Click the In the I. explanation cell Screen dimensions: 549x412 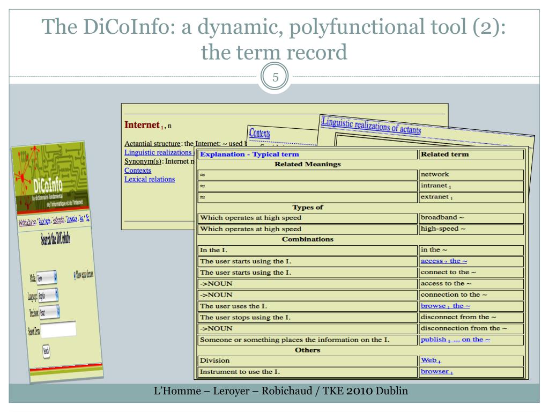coord(308,250)
